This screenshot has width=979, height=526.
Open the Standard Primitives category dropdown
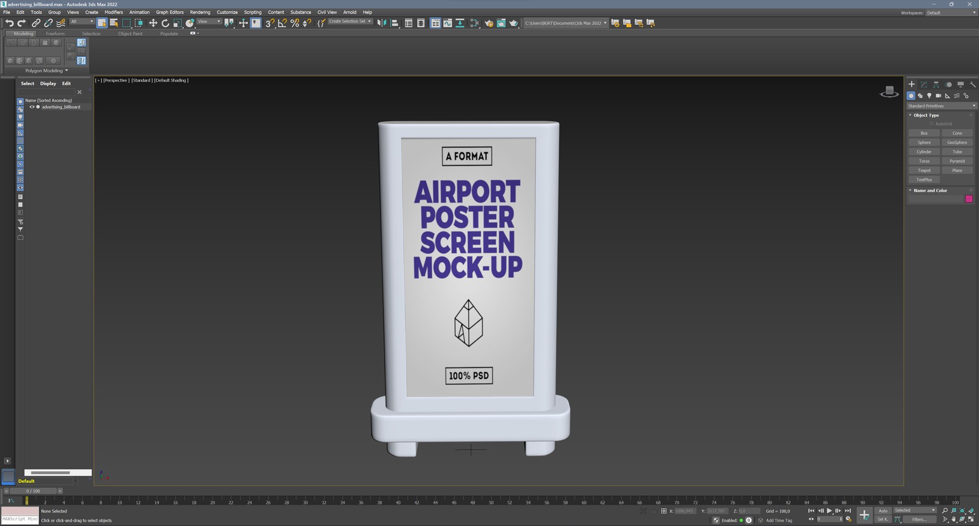click(x=941, y=106)
